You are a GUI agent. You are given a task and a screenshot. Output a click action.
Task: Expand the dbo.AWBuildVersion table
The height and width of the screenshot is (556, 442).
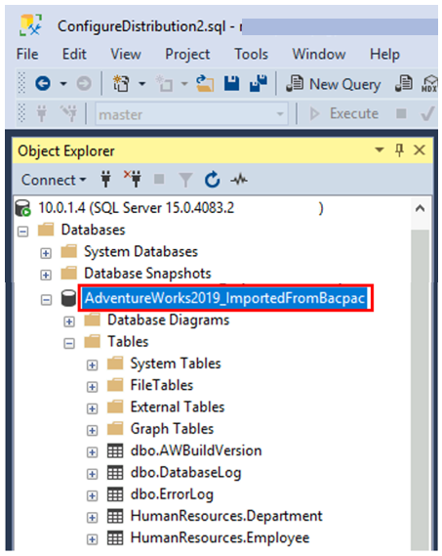[x=92, y=452]
